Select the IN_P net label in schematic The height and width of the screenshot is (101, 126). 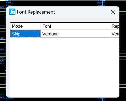[2, 94]
